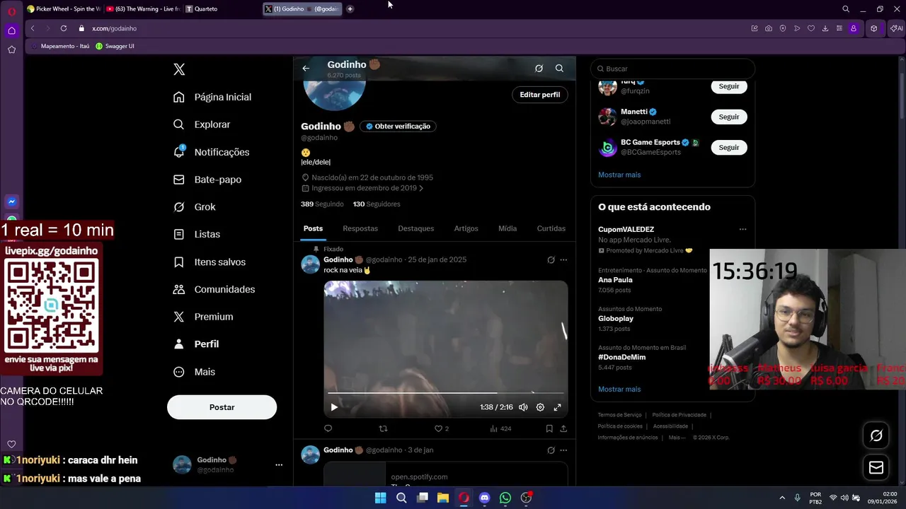Viewport: 906px width, 509px height.
Task: View analytics for the pinned post
Action: point(500,428)
